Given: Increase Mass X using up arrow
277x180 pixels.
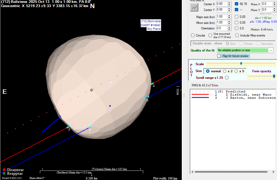Looking at the screenshot, I should click(x=275, y=3).
